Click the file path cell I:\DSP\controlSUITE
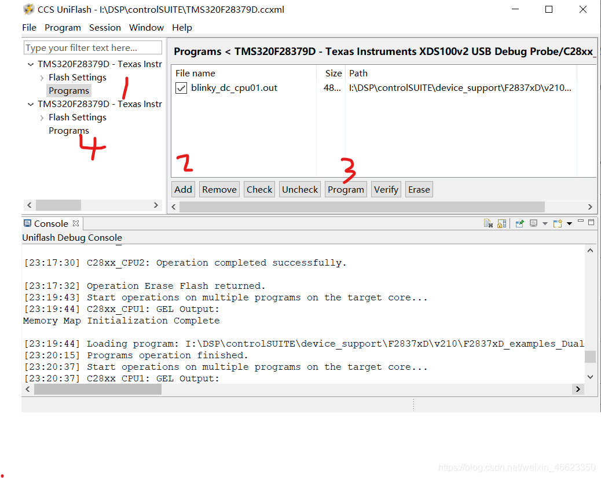 tap(460, 88)
